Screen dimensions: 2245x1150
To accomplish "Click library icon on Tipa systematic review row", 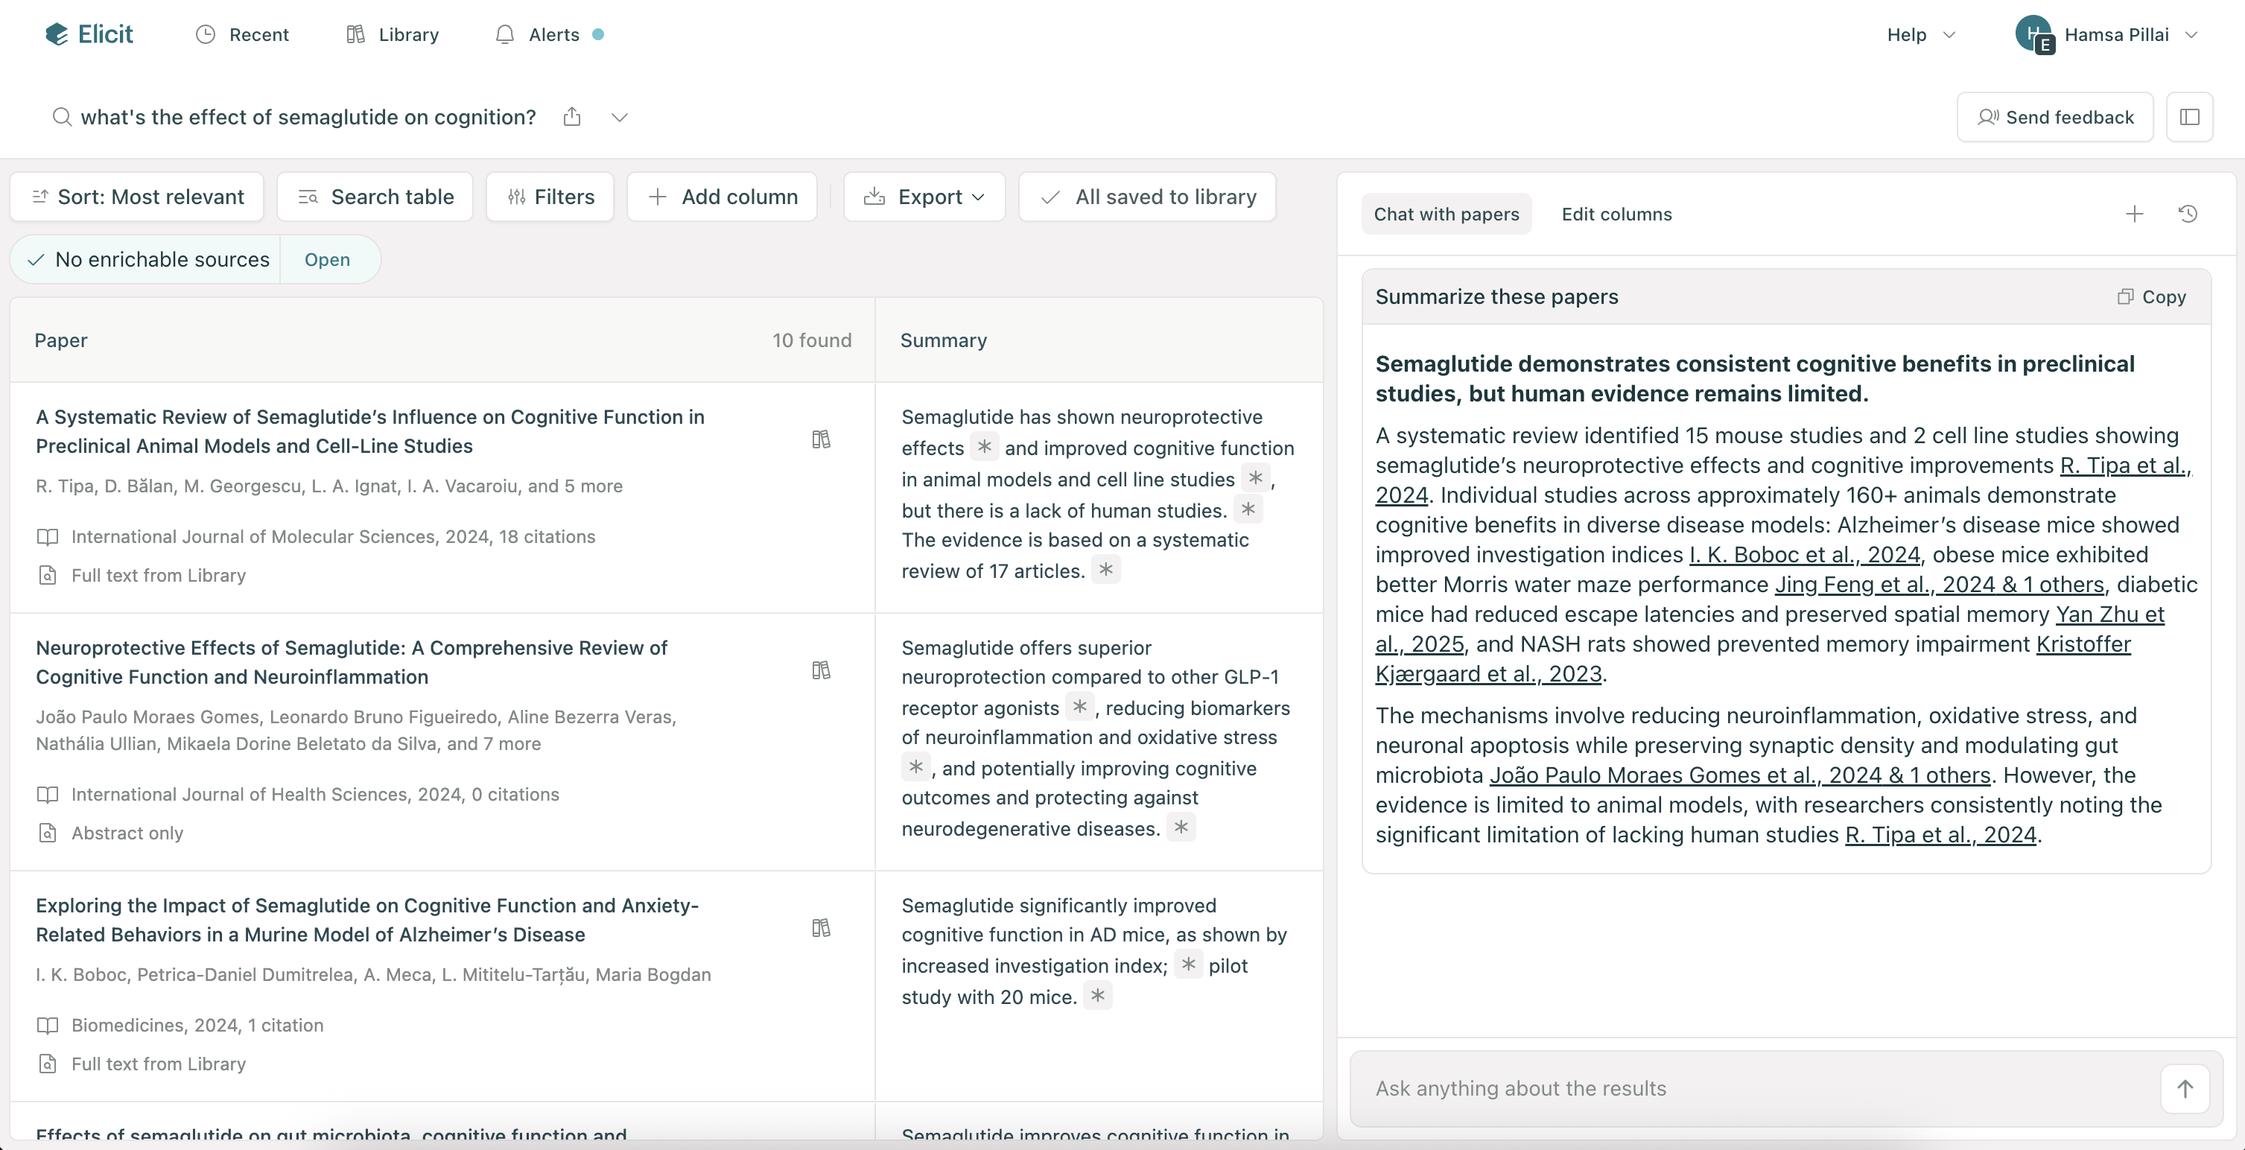I will point(821,439).
